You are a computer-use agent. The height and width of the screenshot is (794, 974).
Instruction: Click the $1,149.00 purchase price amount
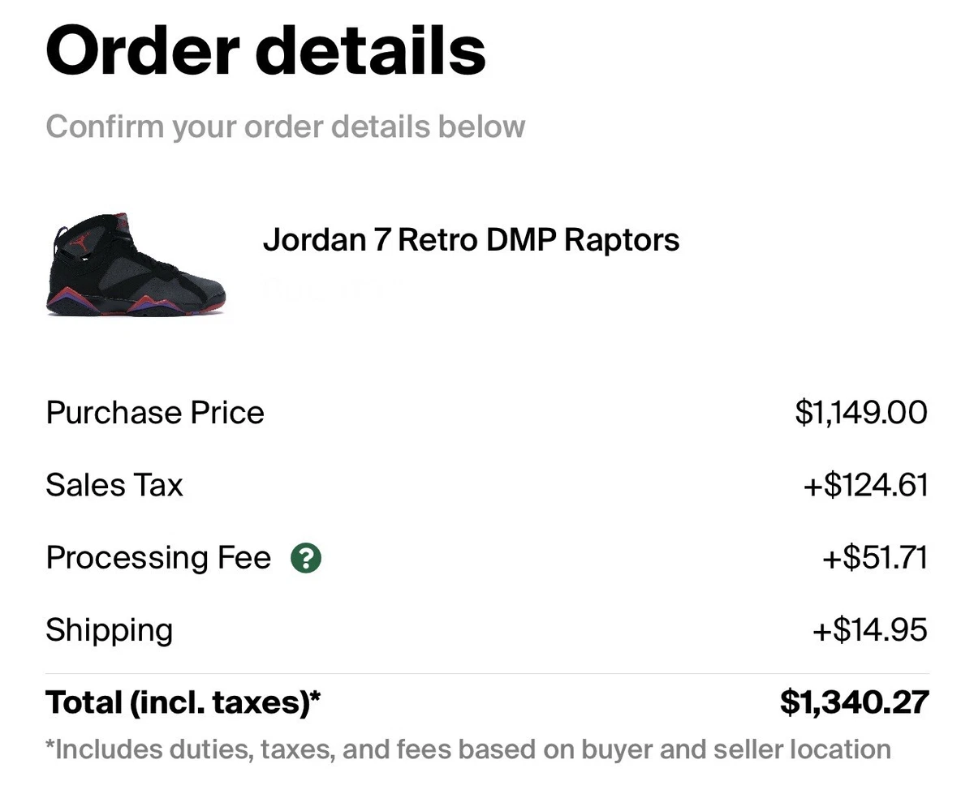(x=861, y=413)
